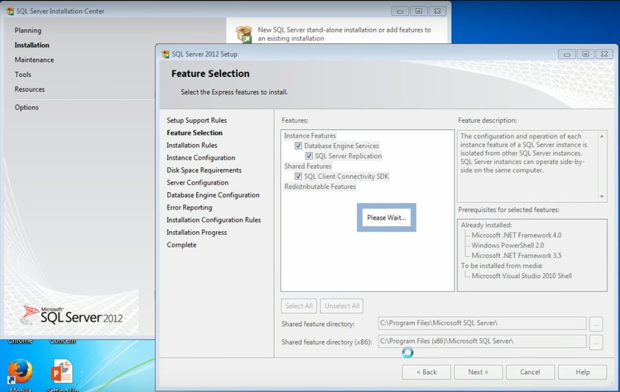Click the Firefox desktop shortcut icon
This screenshot has height=392, width=620.
(20, 372)
